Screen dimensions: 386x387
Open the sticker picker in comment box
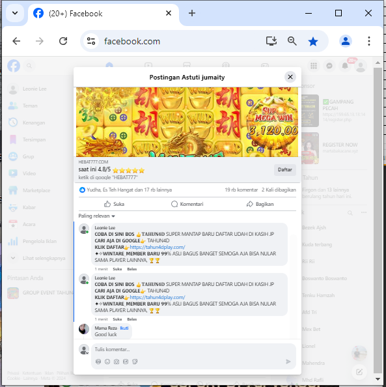click(135, 362)
